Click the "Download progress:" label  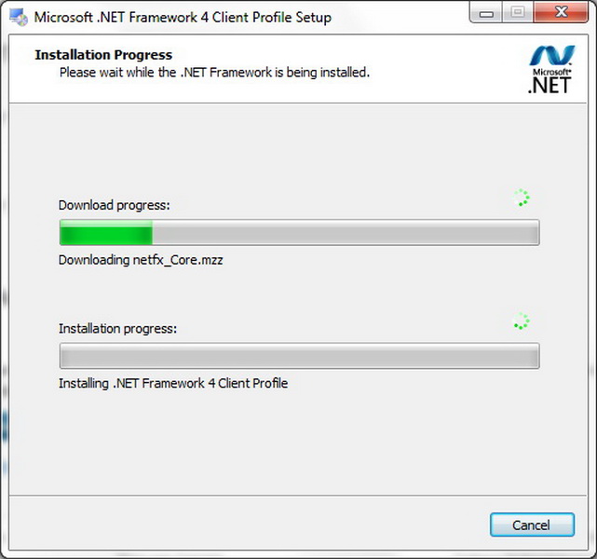115,205
